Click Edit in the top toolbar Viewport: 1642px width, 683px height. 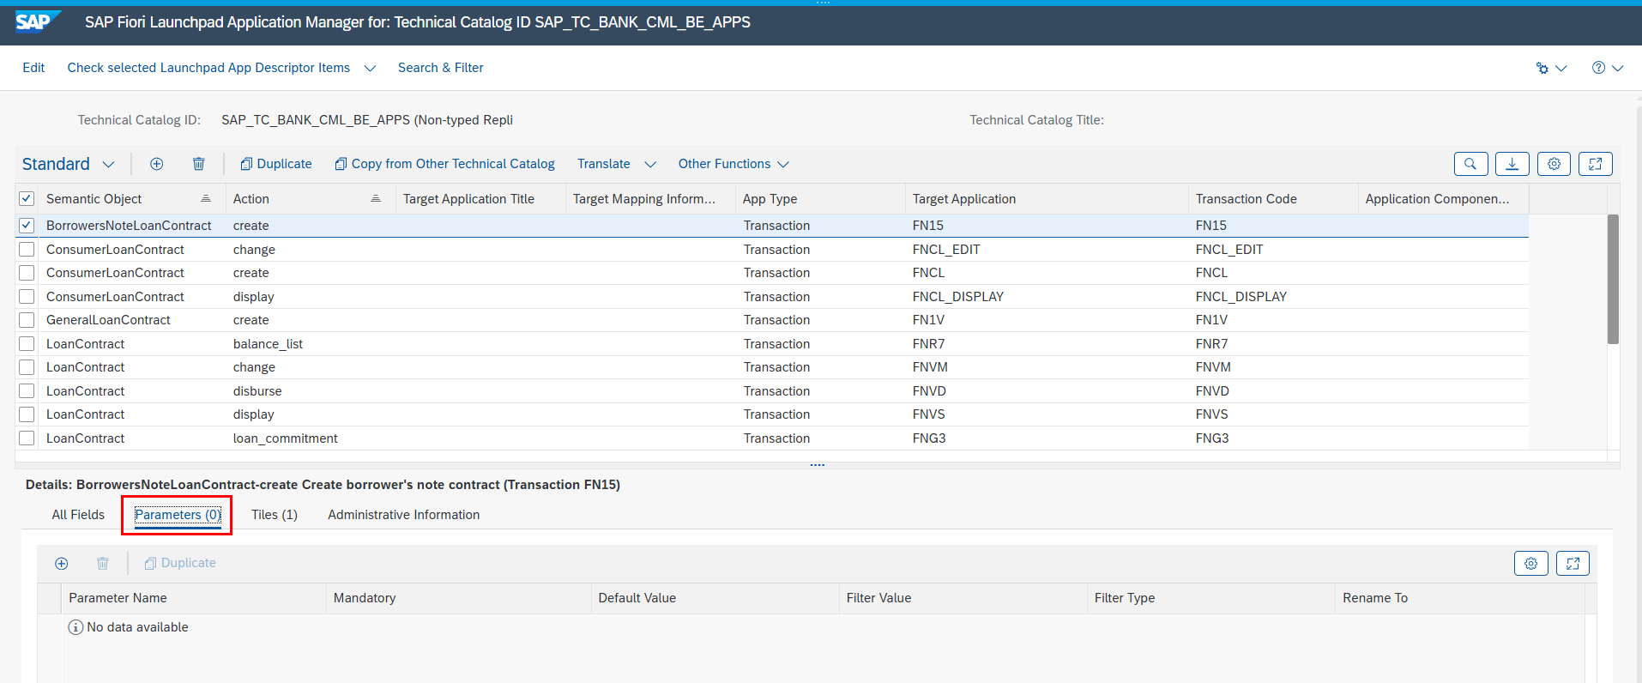[x=33, y=68]
